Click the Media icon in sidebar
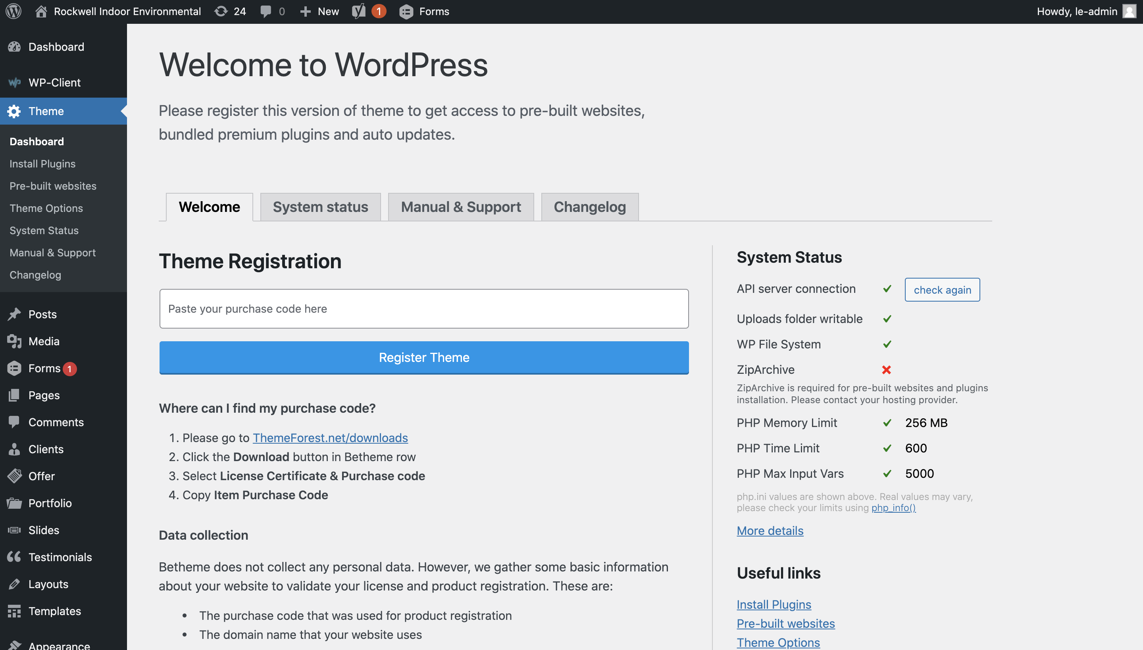 click(14, 342)
